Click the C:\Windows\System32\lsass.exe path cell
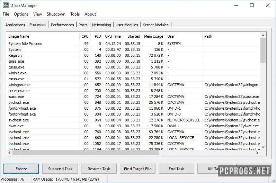The height and width of the screenshot is (183, 276). [x=232, y=97]
